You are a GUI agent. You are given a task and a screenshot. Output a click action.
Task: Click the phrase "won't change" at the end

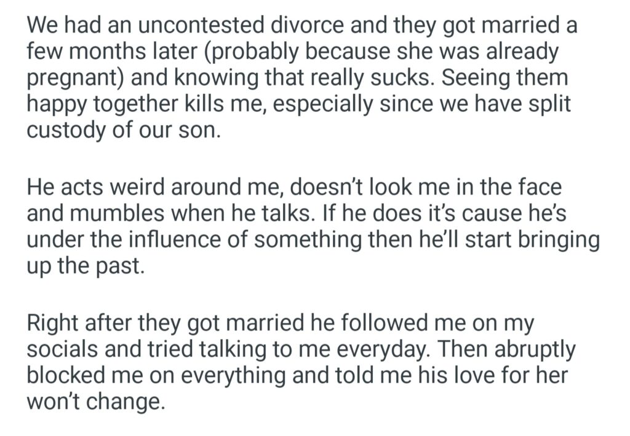(96, 402)
